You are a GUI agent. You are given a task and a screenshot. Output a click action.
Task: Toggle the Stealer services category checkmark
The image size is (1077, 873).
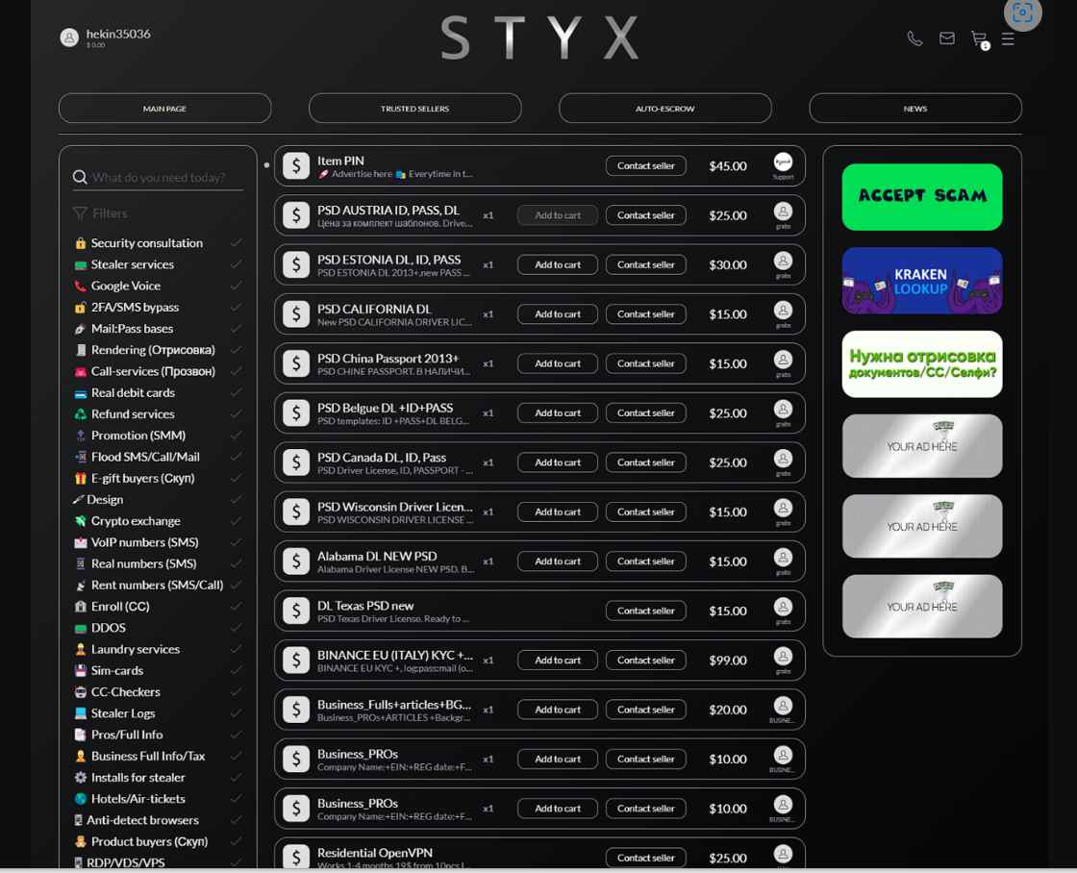coord(237,264)
